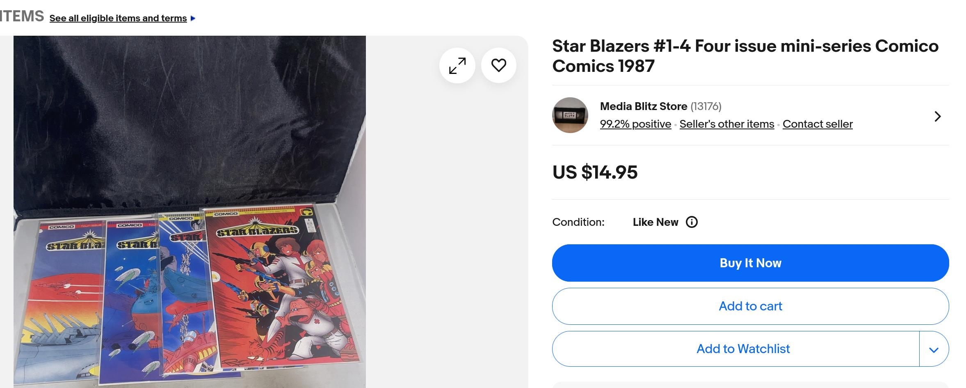The image size is (966, 388).
Task: Click the Buy It Now button
Action: point(750,263)
